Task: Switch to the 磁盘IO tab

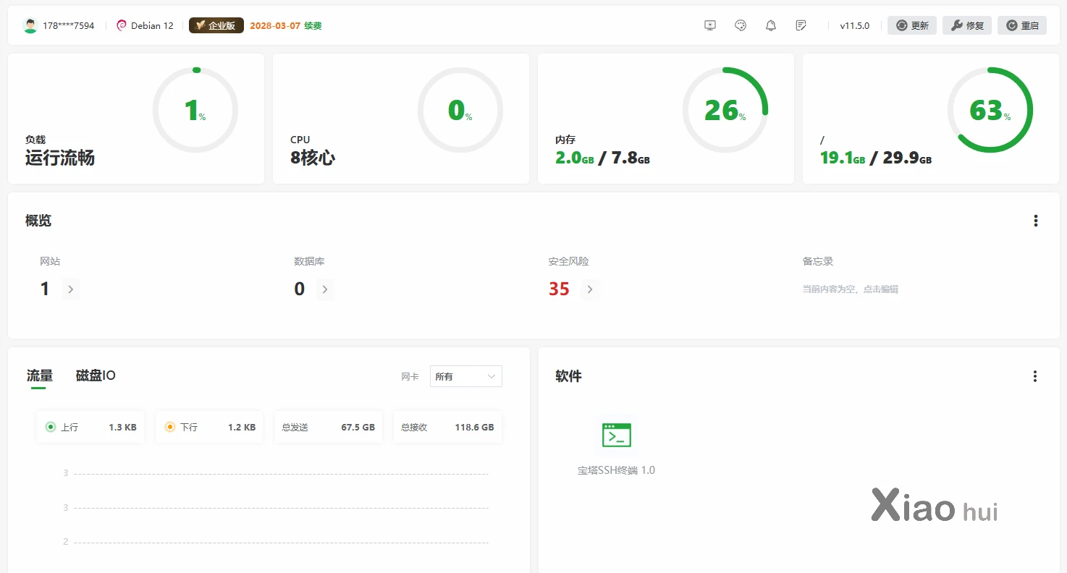Action: (x=96, y=375)
